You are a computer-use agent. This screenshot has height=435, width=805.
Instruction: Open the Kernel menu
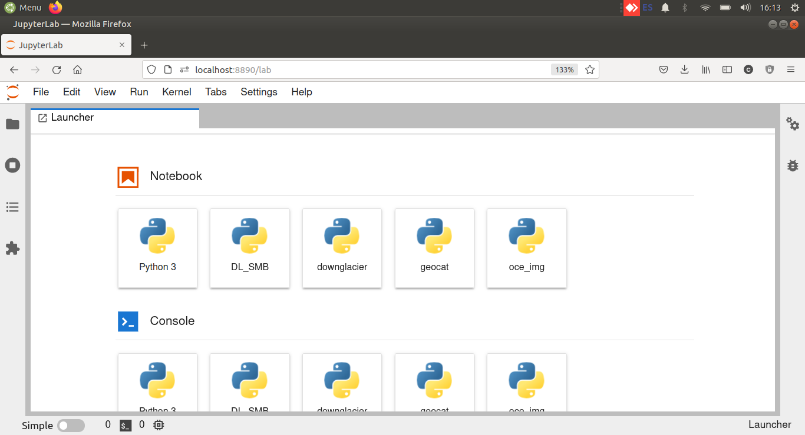[x=177, y=92]
